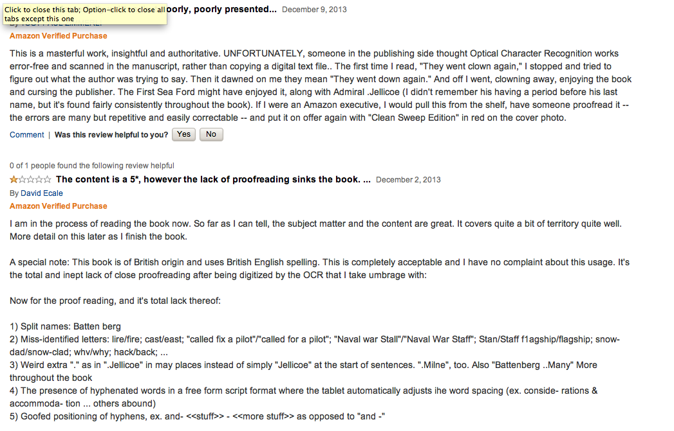674x431 pixels.
Task: Click the December 2, 2013 review date
Action: (408, 180)
